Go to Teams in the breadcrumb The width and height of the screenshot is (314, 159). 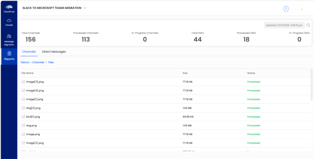[24, 62]
